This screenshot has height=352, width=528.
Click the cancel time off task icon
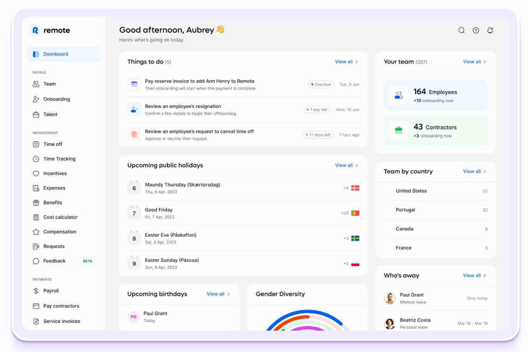click(134, 134)
